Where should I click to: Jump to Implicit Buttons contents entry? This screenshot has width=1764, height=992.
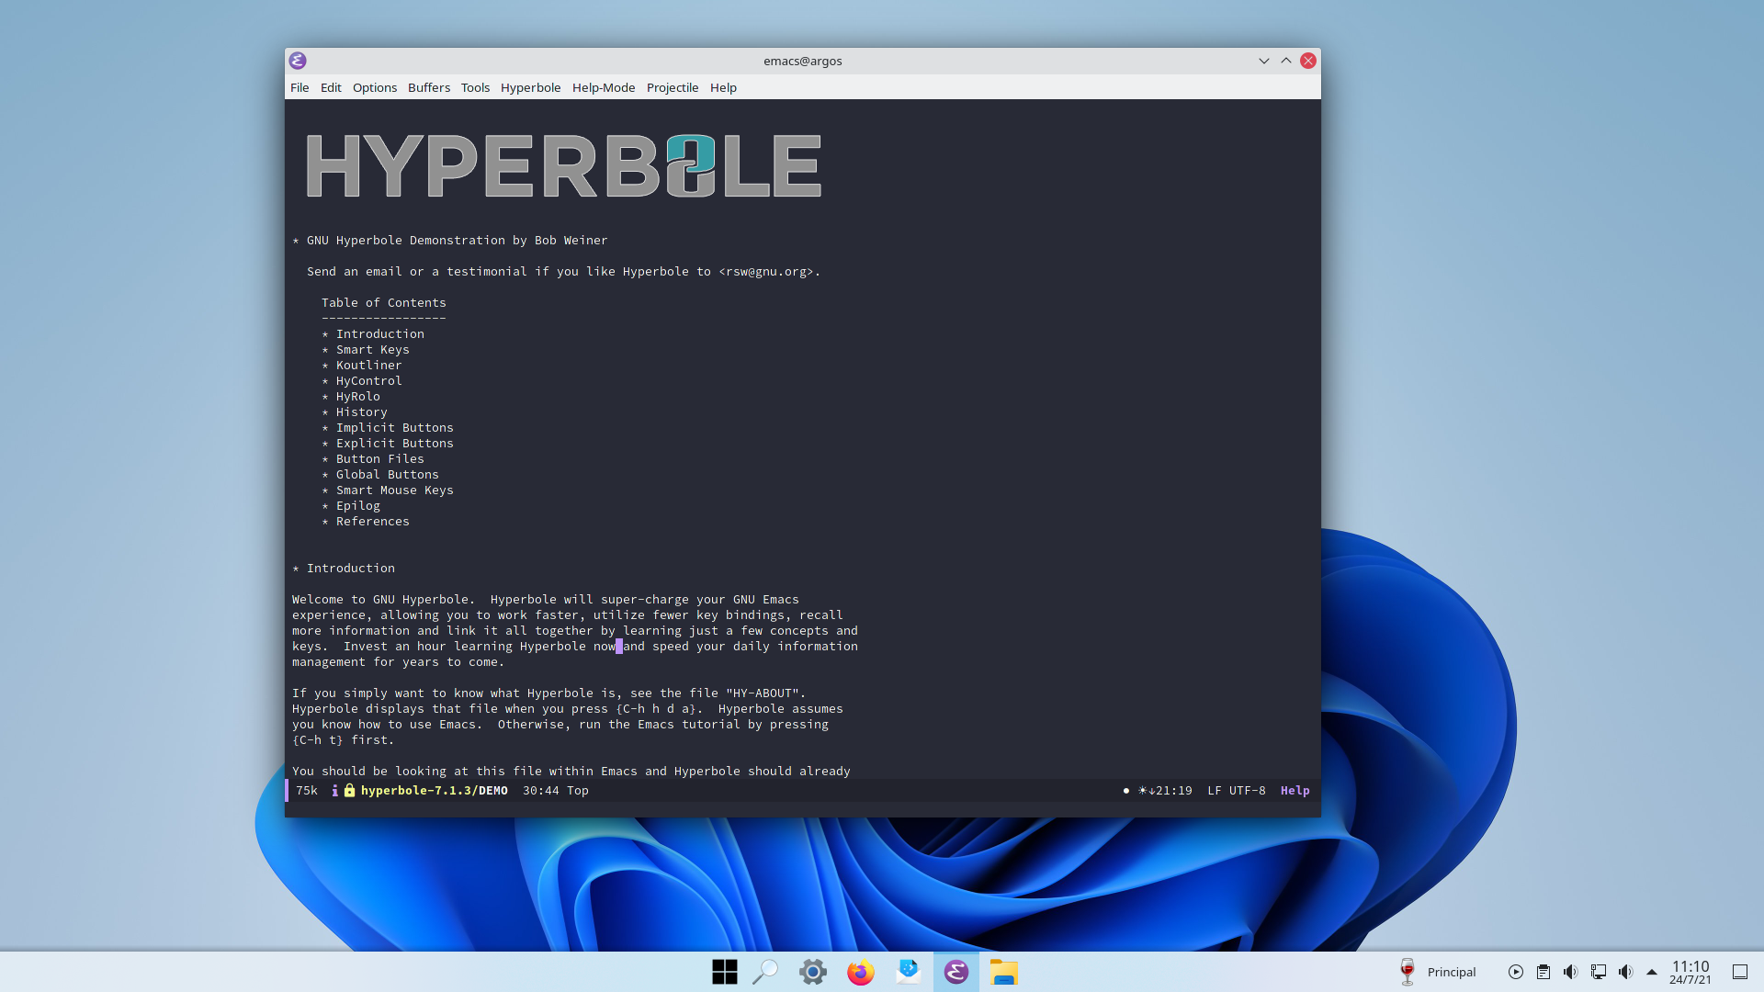click(394, 428)
